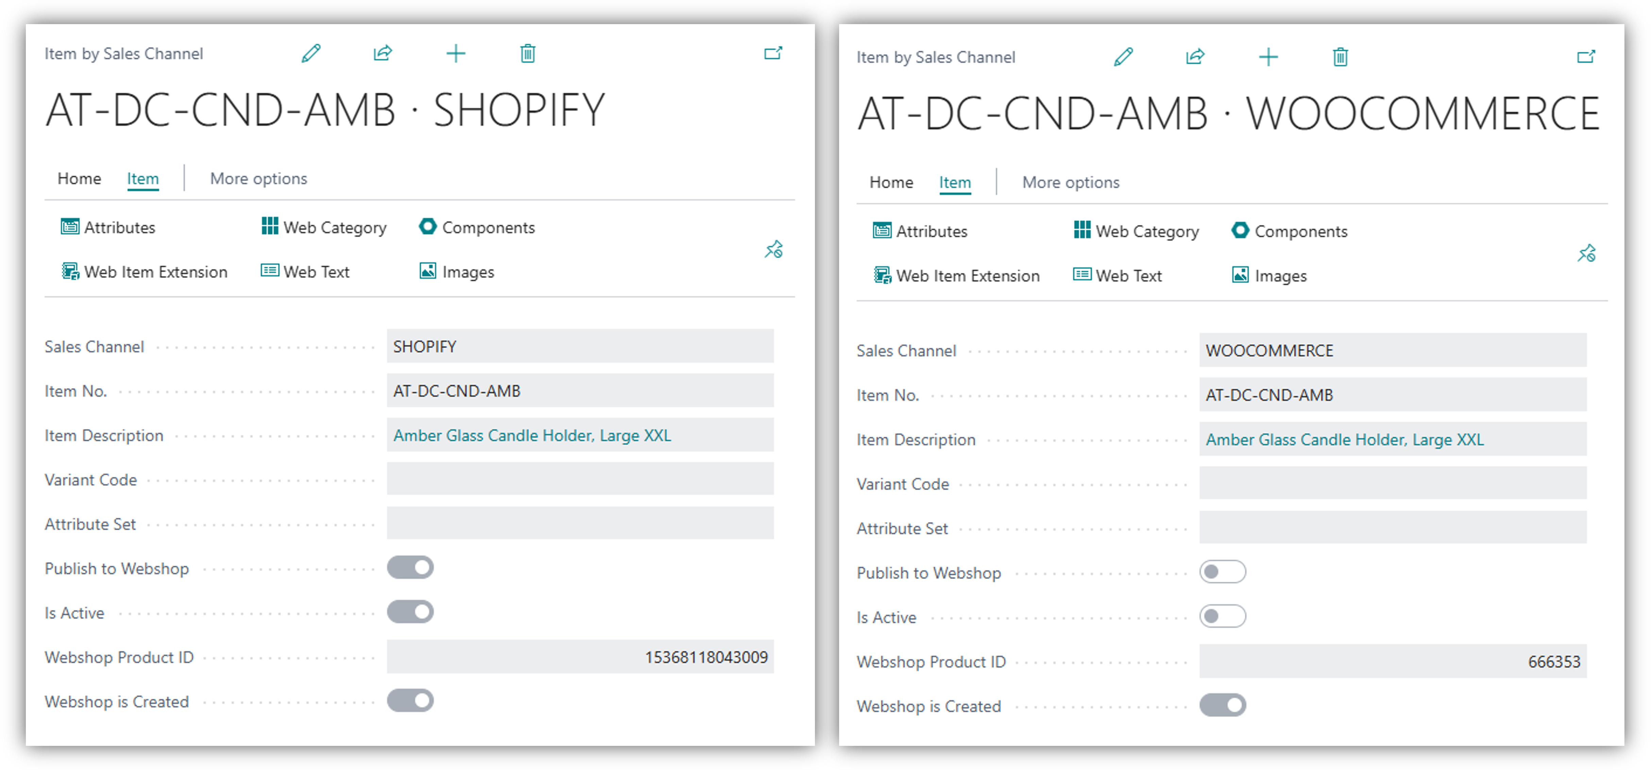The height and width of the screenshot is (770, 1652).
Task: Click Variant Code field in WOOCOMMERCE card
Action: pyautogui.click(x=1393, y=483)
